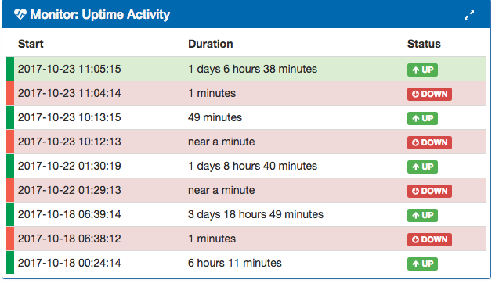Click the UP badge for 2017-10-23 11:05:15
The height and width of the screenshot is (287, 499).
[422, 70]
